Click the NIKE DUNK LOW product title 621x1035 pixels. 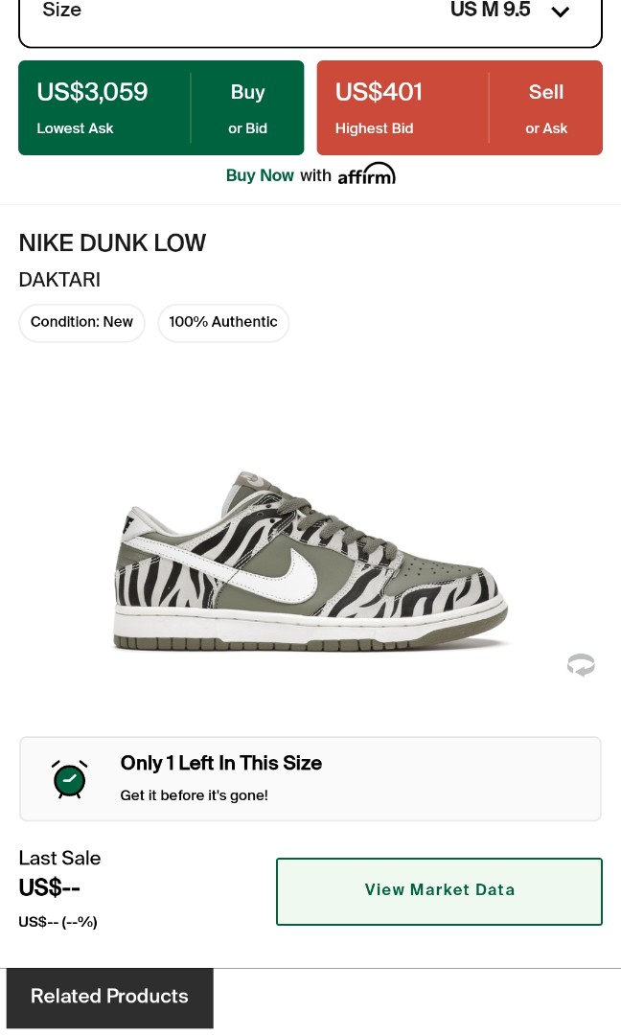point(112,243)
